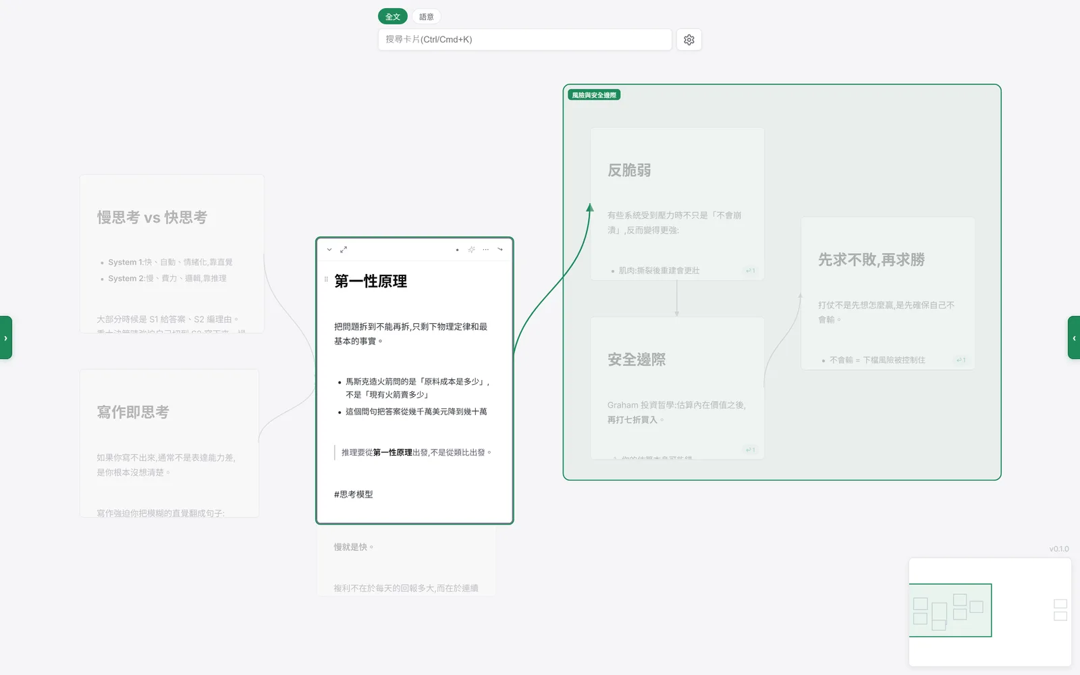Image resolution: width=1080 pixels, height=675 pixels.
Task: Click the bold 第一性原理 in the quote block
Action: [392, 453]
